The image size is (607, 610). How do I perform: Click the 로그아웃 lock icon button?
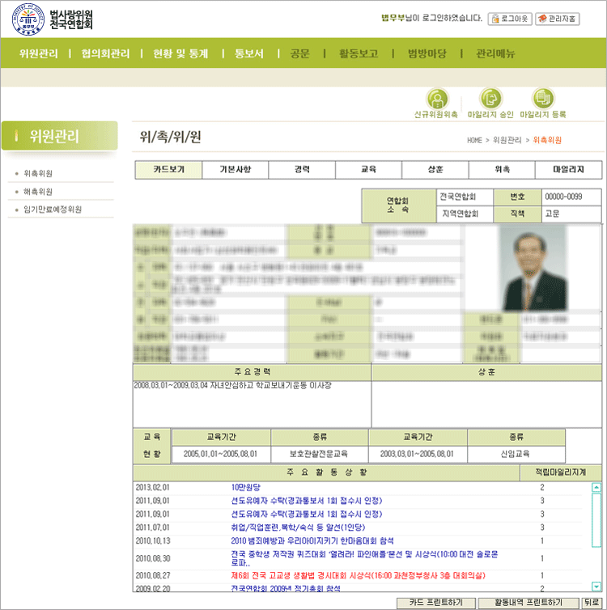508,18
